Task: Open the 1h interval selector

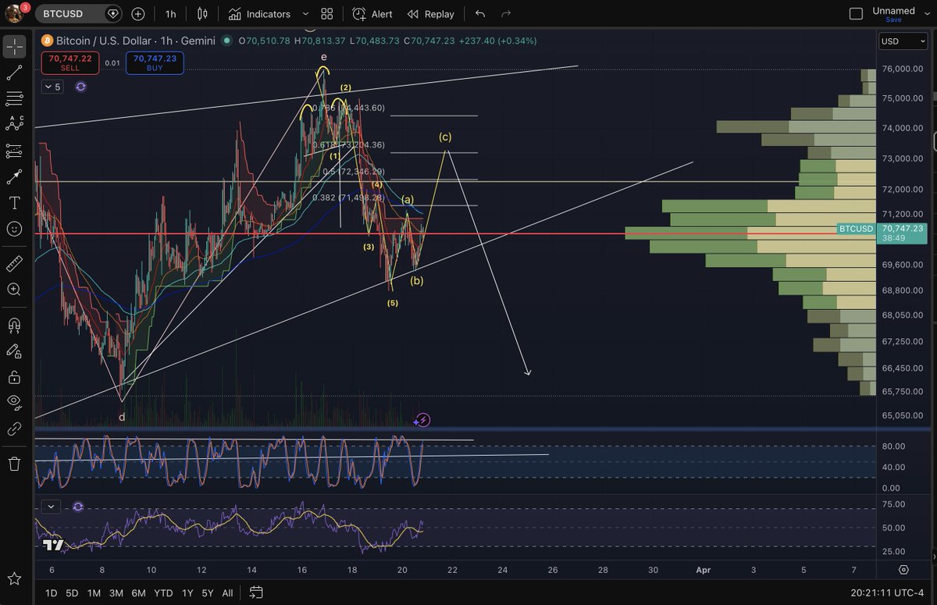Action: [170, 14]
